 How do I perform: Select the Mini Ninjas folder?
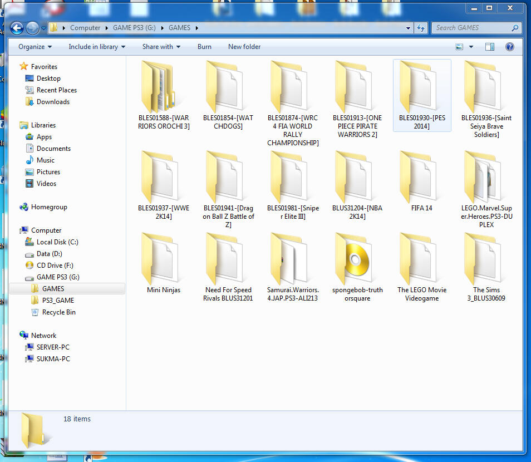[164, 263]
